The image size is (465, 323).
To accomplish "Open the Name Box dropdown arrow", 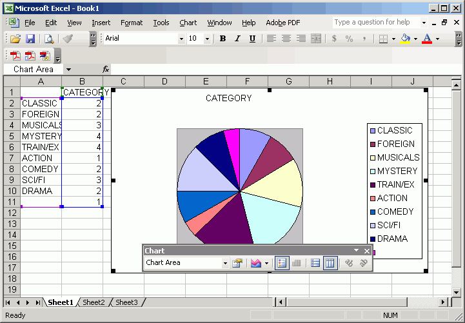I will (68, 69).
